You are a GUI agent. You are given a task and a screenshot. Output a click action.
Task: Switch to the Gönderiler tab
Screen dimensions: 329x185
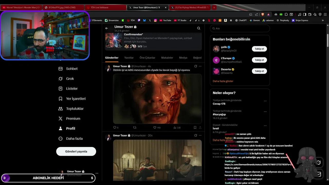tap(112, 58)
